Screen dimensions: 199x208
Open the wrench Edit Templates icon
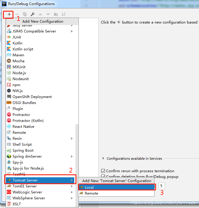[x=33, y=14]
